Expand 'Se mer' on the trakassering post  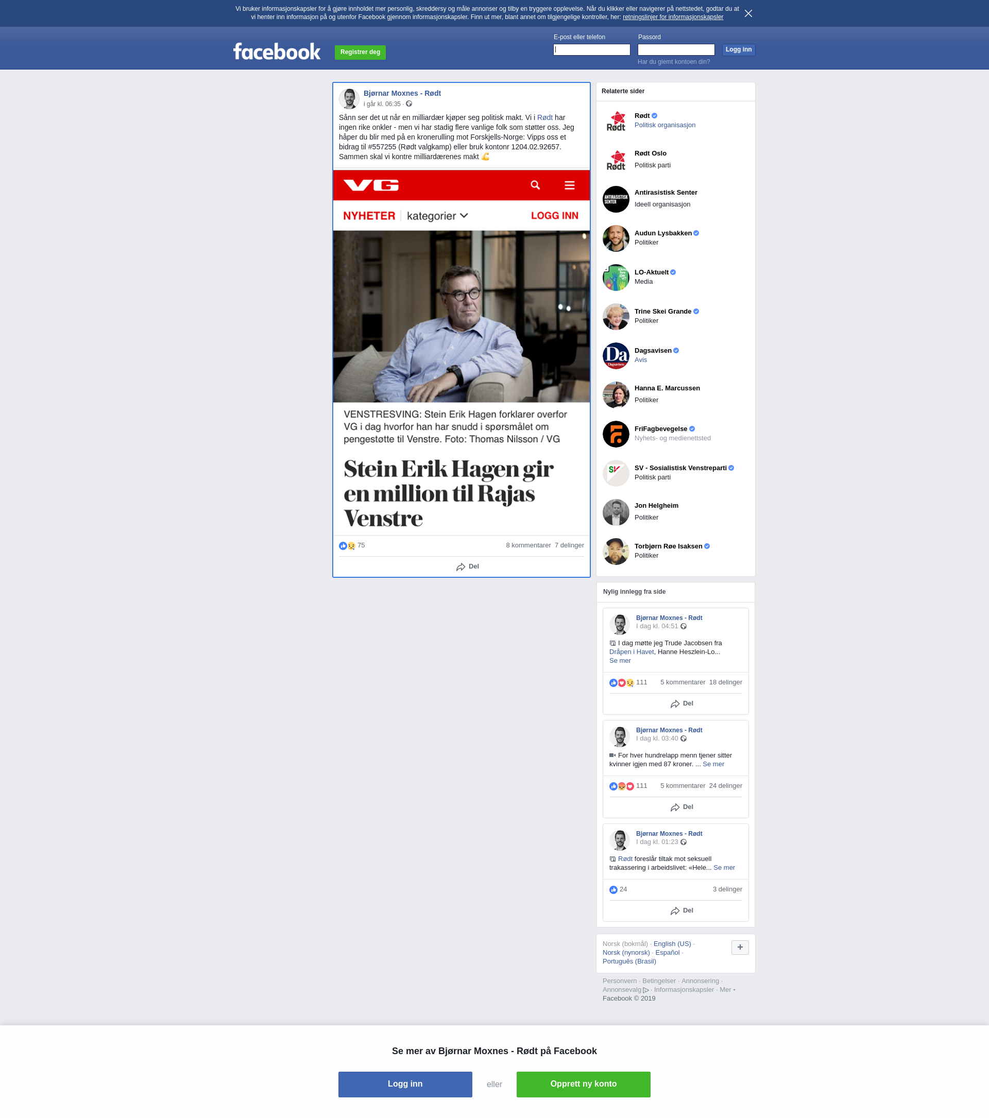pyautogui.click(x=724, y=868)
